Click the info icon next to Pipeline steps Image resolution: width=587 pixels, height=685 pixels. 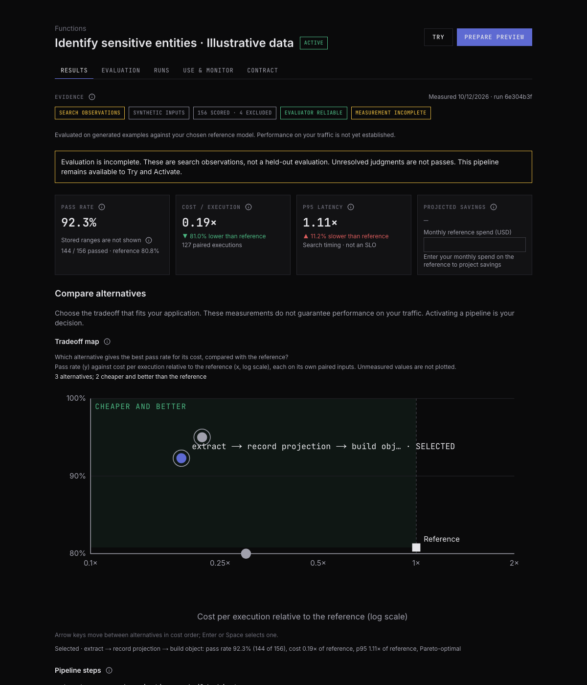[109, 670]
